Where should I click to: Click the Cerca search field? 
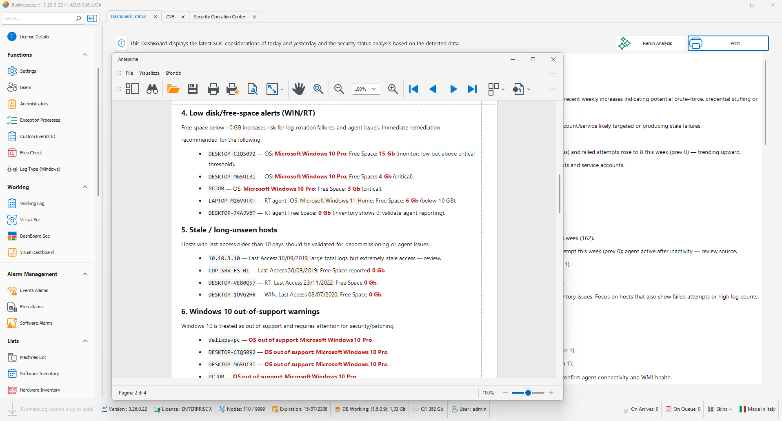39,18
